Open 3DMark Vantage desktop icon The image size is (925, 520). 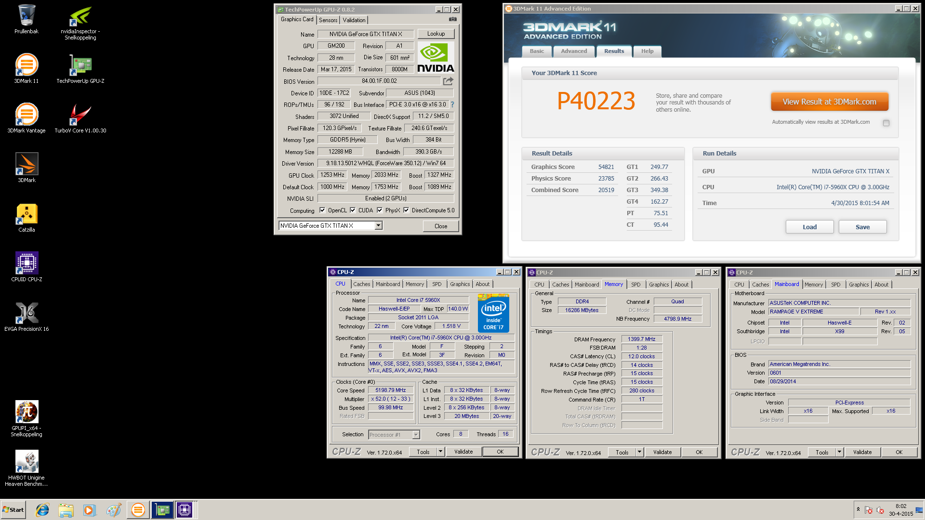coord(26,118)
